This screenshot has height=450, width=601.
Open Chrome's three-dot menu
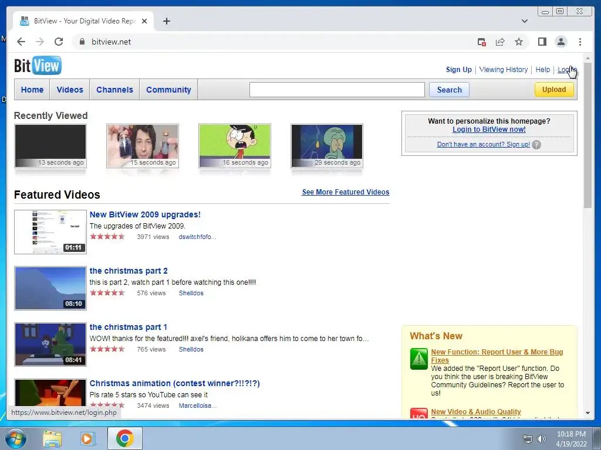click(x=580, y=42)
